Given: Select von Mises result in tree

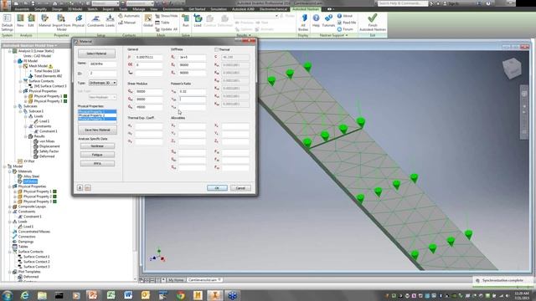Looking at the screenshot, I should pyautogui.click(x=47, y=141).
